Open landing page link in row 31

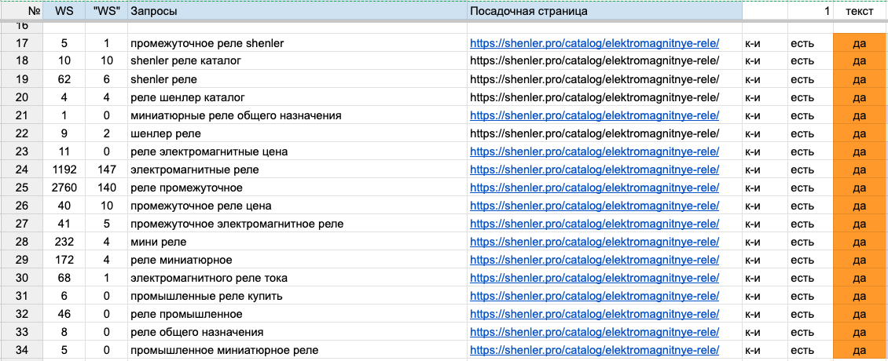[x=595, y=297]
